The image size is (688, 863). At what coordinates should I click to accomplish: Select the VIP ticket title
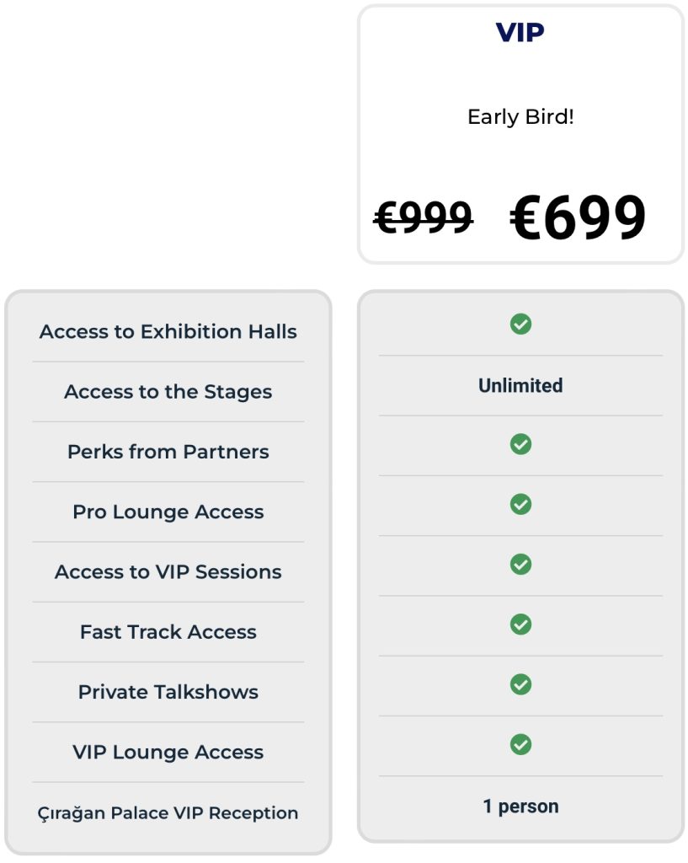click(520, 33)
